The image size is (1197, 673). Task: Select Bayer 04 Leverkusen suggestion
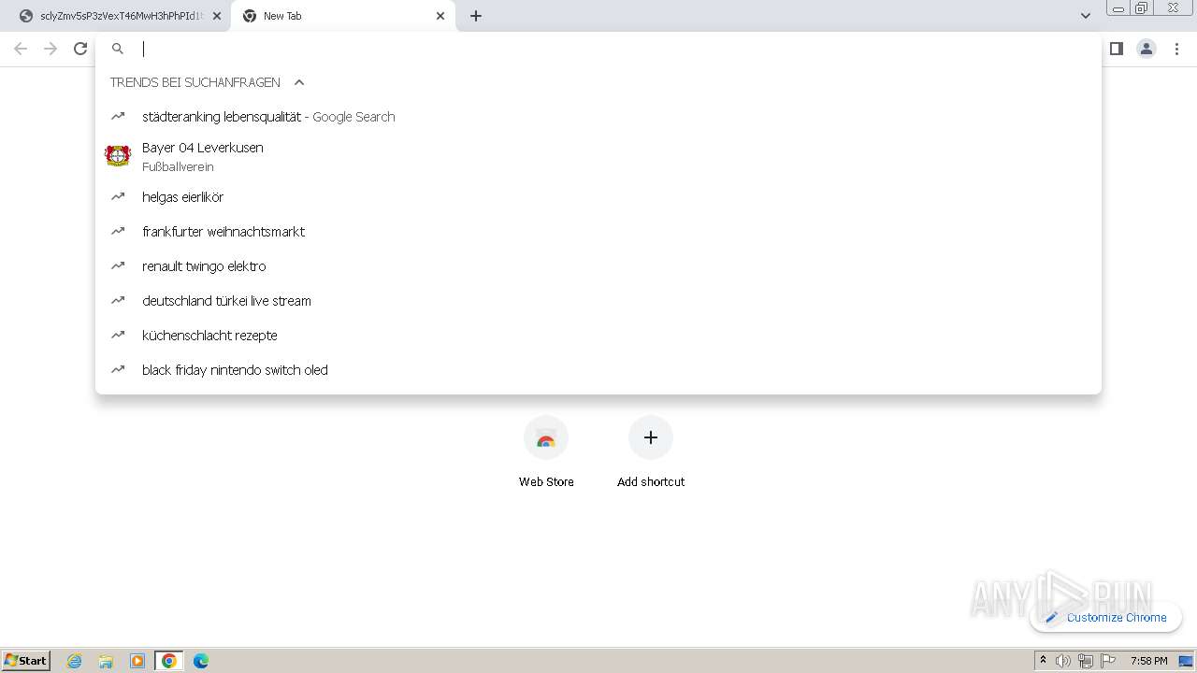click(x=598, y=156)
